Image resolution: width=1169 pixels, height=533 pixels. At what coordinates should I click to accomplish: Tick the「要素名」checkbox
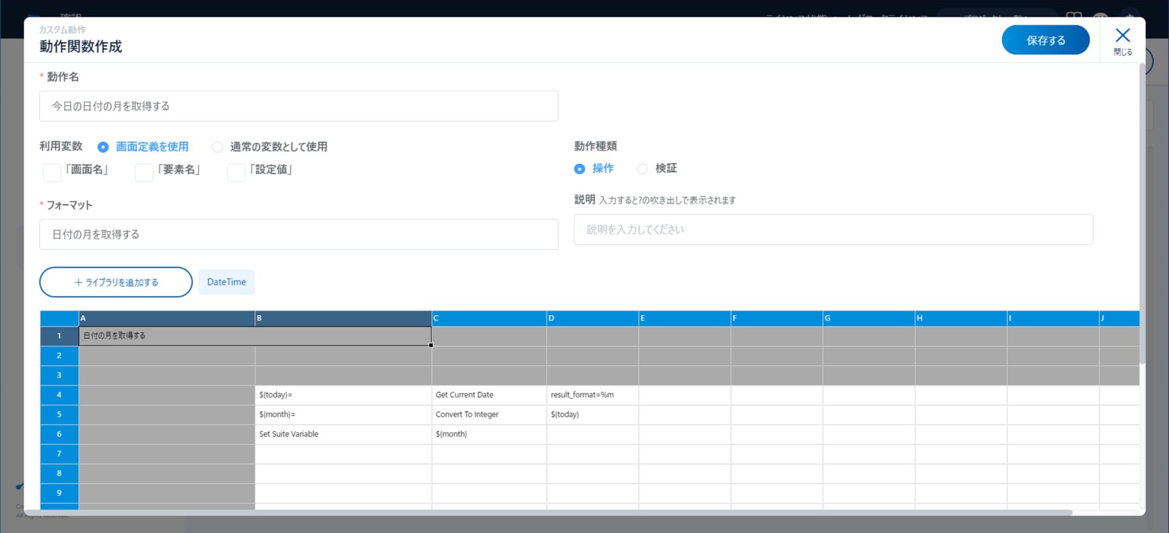click(144, 172)
